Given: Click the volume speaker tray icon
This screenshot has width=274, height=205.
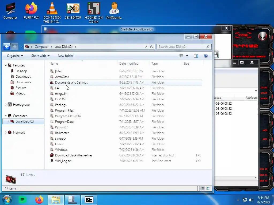Looking at the screenshot, I should 251,200.
